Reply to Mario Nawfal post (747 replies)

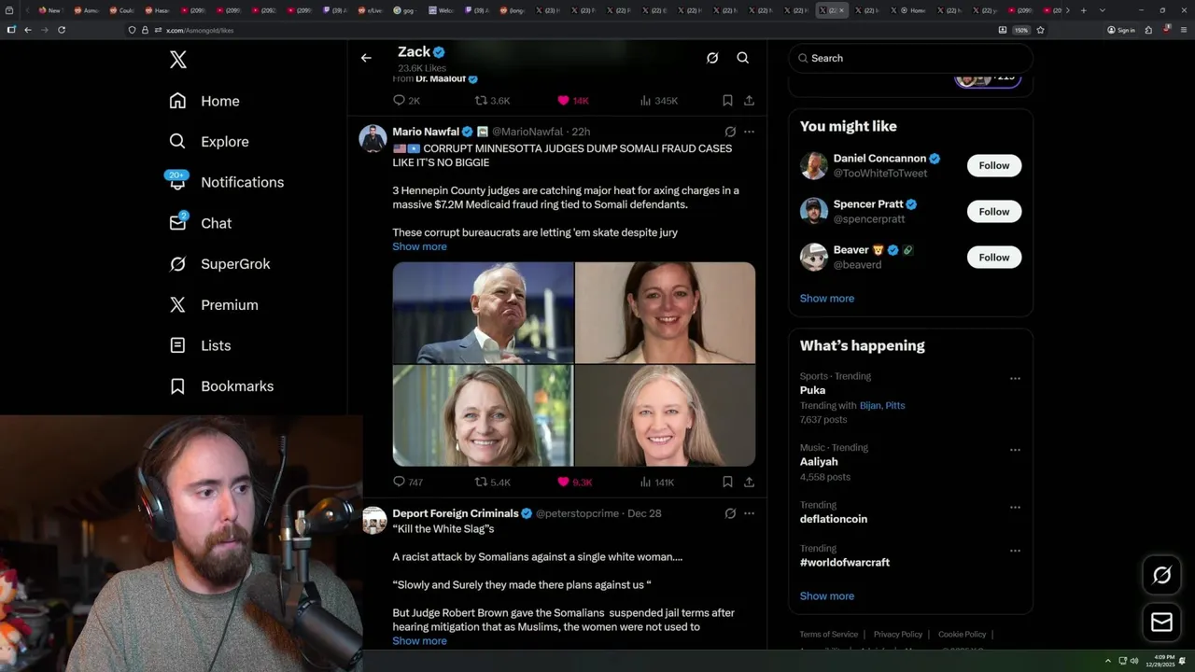(408, 483)
